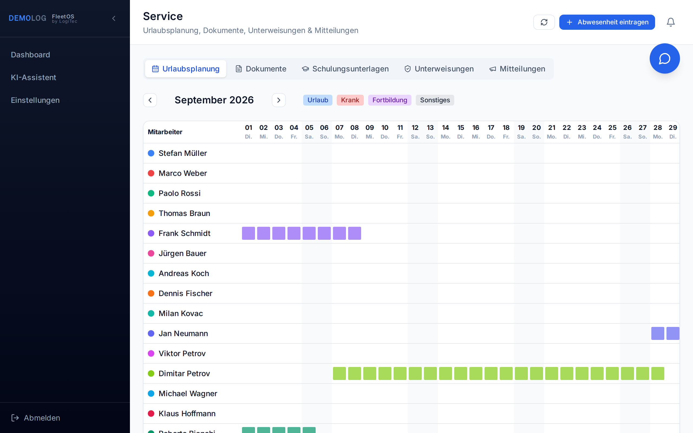Click the Abmelden link
The image size is (693, 433).
tap(42, 418)
